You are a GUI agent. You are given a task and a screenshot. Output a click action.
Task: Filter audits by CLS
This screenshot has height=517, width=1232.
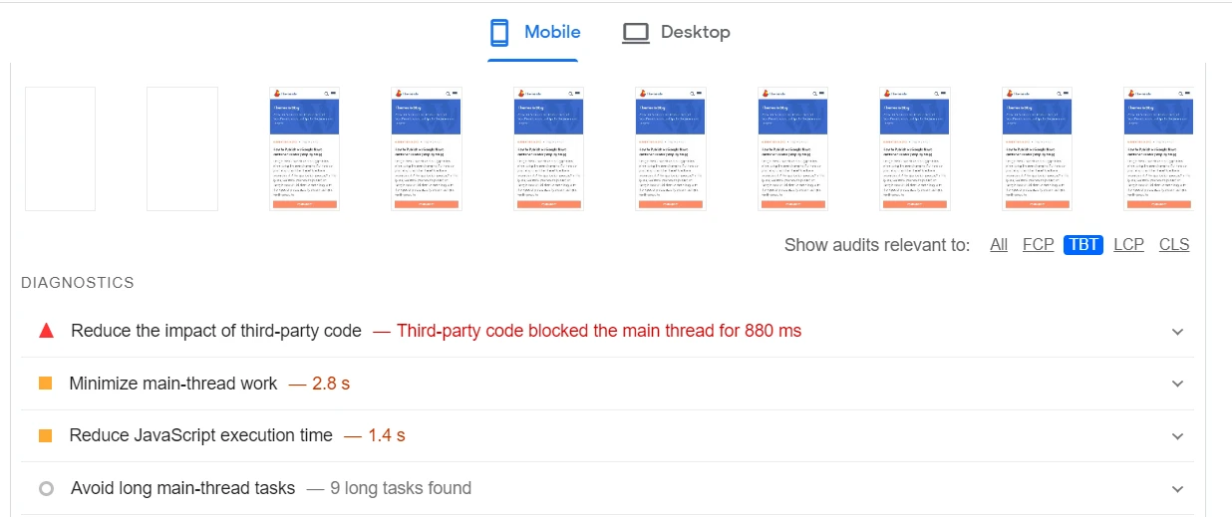(x=1174, y=244)
